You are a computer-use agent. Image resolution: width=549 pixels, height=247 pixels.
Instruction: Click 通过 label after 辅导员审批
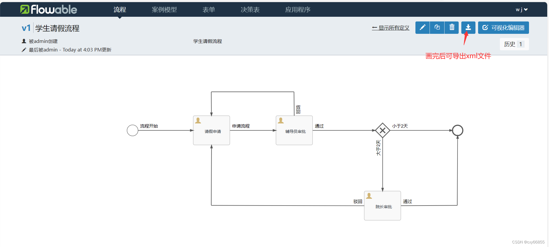pyautogui.click(x=319, y=126)
